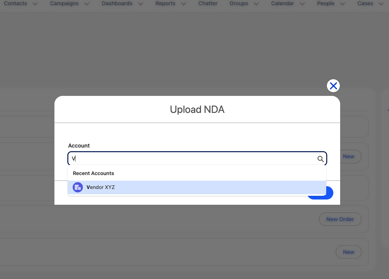Click the New button directly above New Order
389x279 pixels.
(x=348, y=157)
